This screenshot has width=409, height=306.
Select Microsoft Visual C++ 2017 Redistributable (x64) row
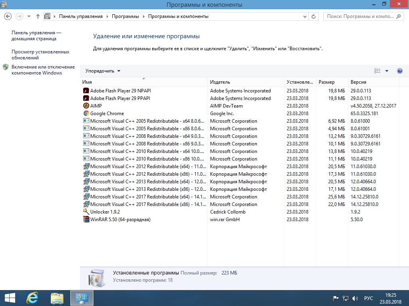click(240, 197)
